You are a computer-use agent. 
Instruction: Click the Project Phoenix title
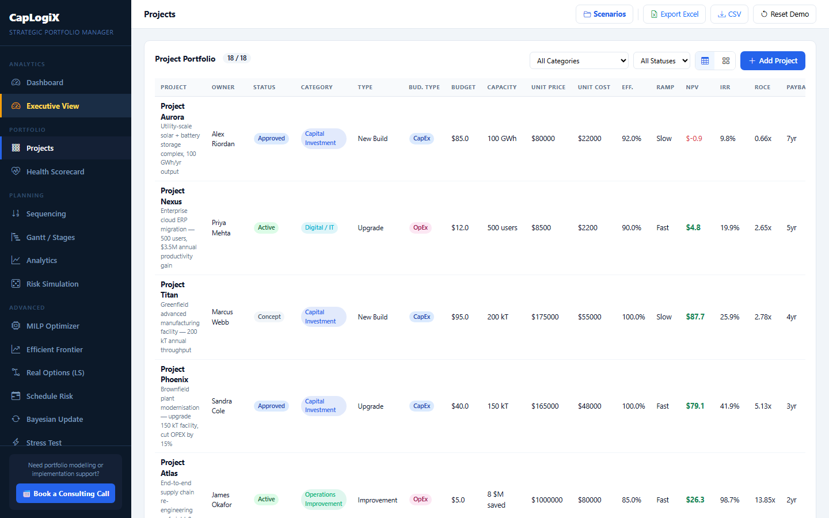[174, 374]
